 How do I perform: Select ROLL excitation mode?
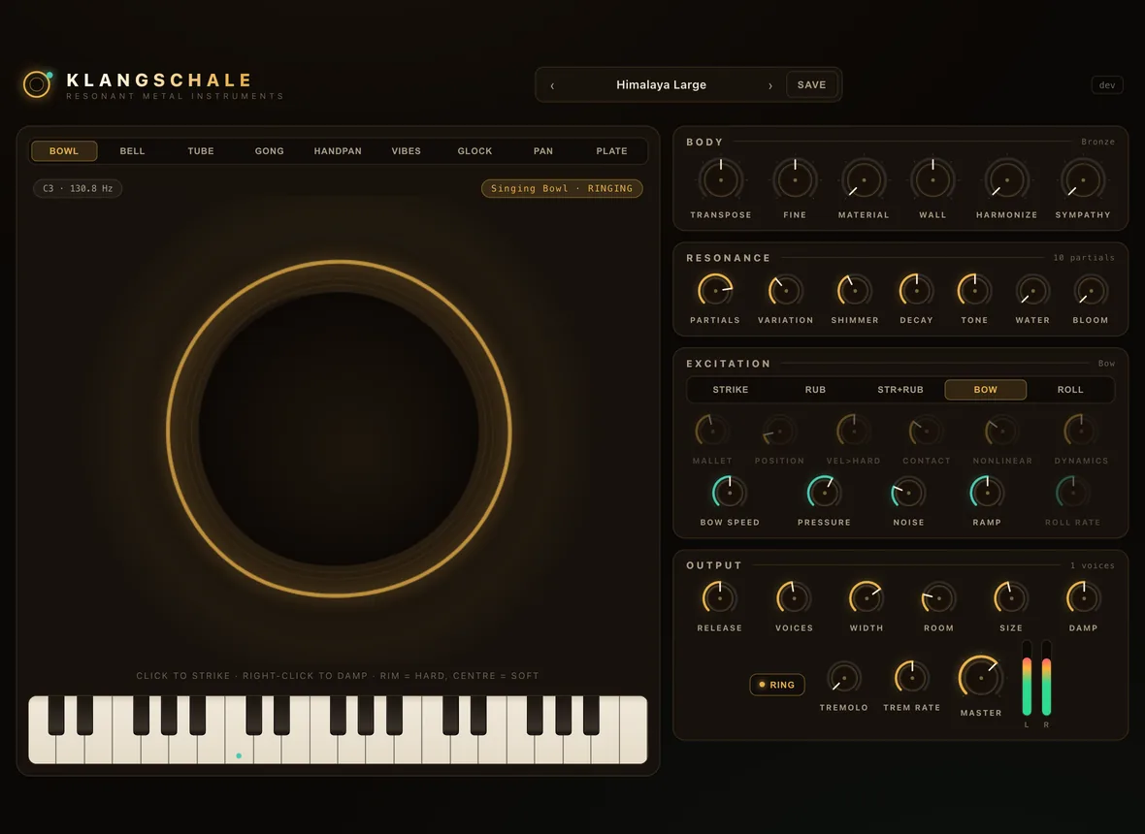click(x=1070, y=390)
